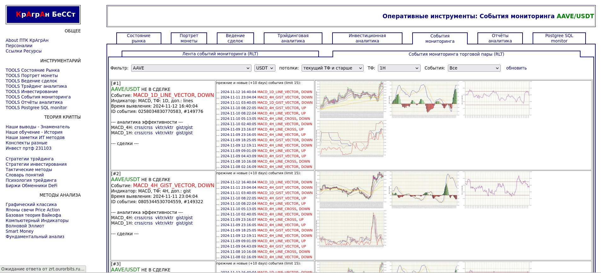
Task: Expand the AAVE coin filter dropdown
Action: click(191, 68)
